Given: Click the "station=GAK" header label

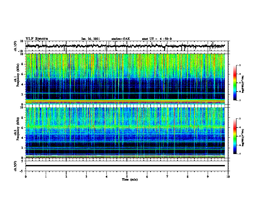Looking at the screenshot, I should (121, 39).
